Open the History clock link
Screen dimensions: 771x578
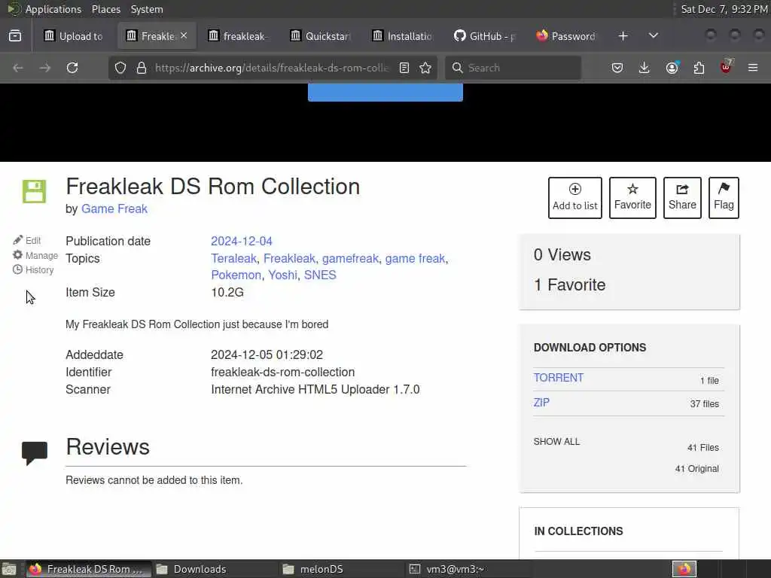point(33,270)
